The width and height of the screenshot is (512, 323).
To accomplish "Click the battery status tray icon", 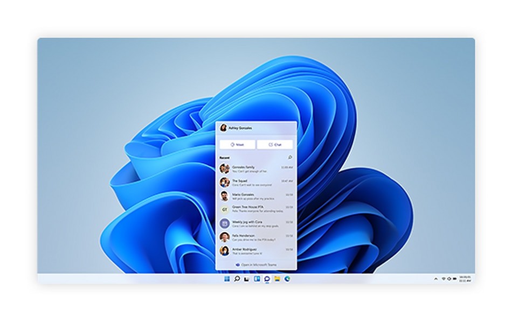I will point(455,279).
